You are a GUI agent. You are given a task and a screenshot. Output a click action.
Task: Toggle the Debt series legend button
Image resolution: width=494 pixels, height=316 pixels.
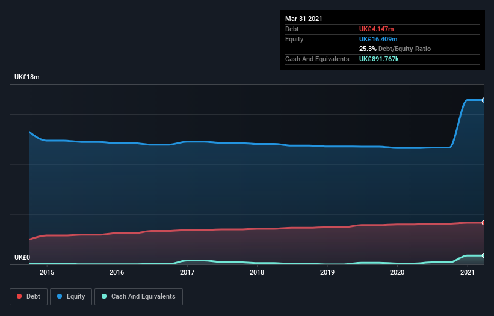tap(29, 297)
